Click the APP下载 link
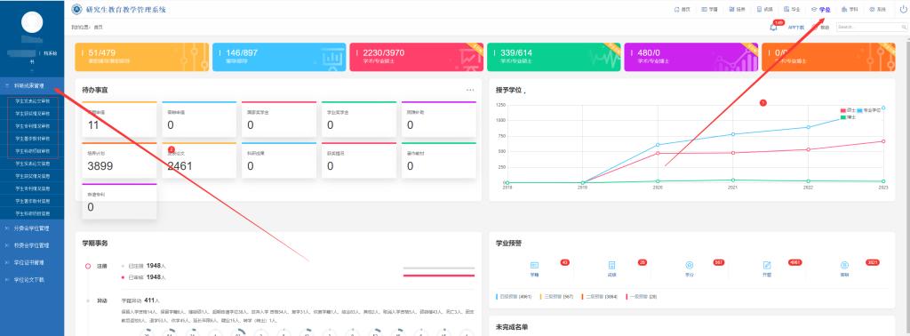Screen dimensions: 910x336 point(795,28)
